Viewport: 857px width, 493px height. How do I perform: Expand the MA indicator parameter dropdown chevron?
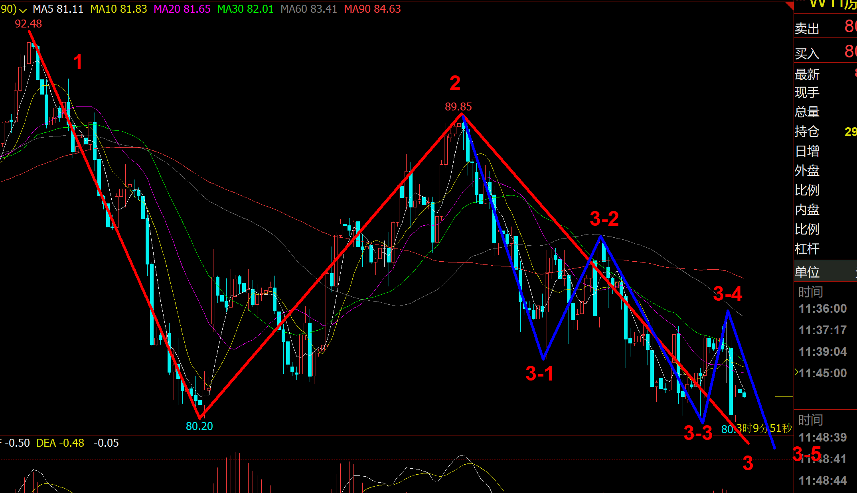point(23,10)
